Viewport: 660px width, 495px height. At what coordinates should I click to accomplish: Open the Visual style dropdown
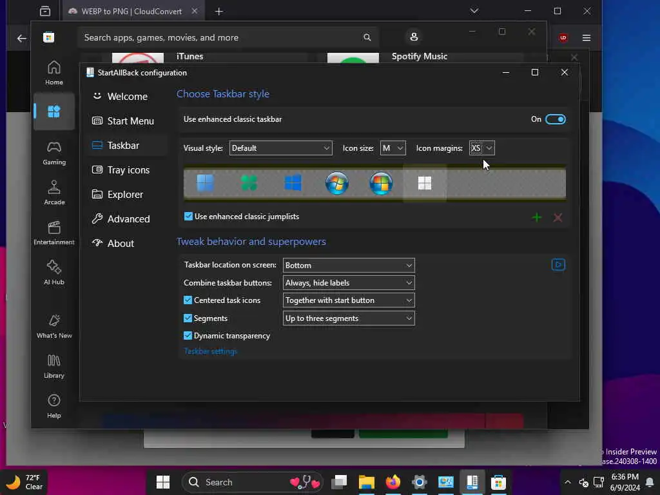280,148
